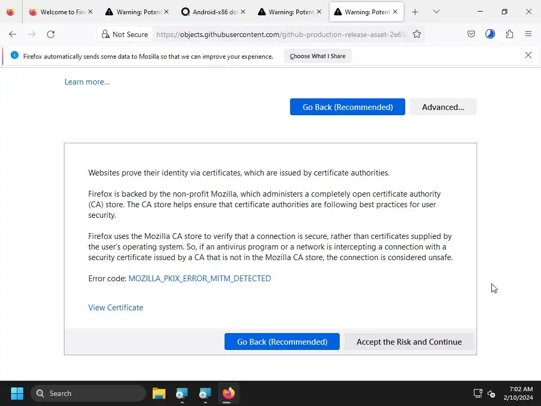Open a new tab with plus button
Viewport: 541px width, 406px height.
click(x=415, y=12)
